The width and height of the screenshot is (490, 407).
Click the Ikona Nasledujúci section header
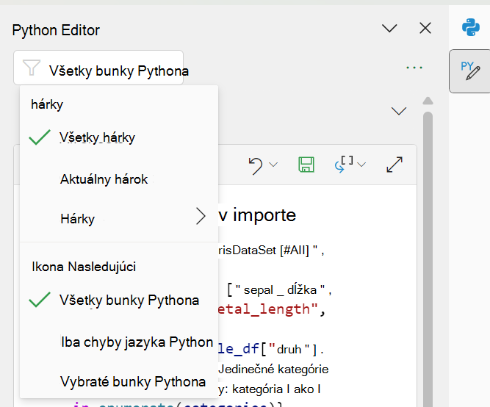(84, 267)
